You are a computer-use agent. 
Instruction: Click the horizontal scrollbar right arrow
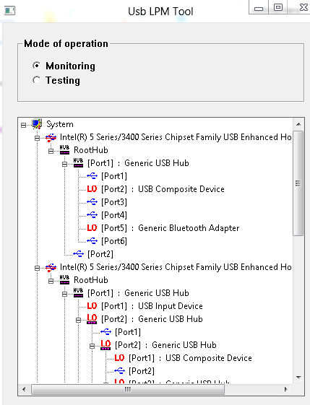click(285, 389)
